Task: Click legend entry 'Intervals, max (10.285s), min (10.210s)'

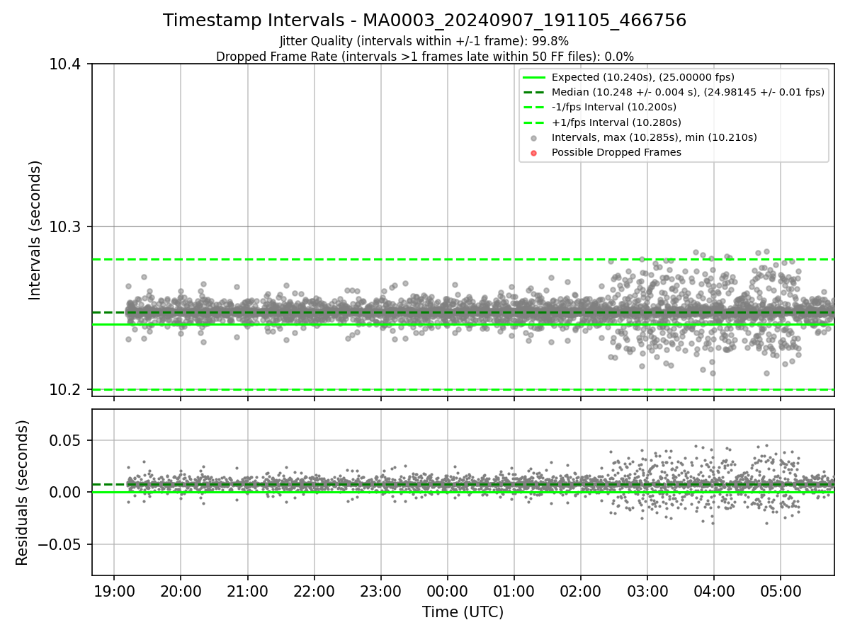Action: click(x=654, y=137)
